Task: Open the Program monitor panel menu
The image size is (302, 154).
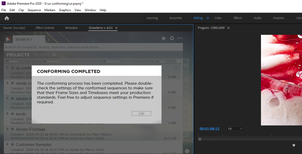Action: [229, 28]
